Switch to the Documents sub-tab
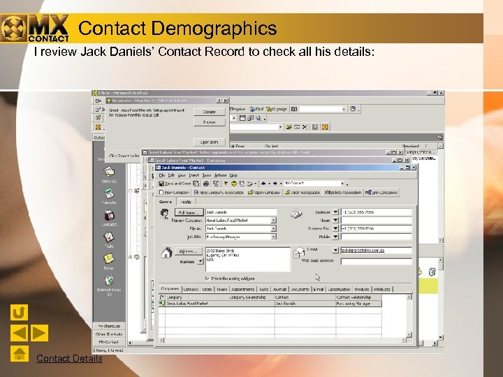 300,289
